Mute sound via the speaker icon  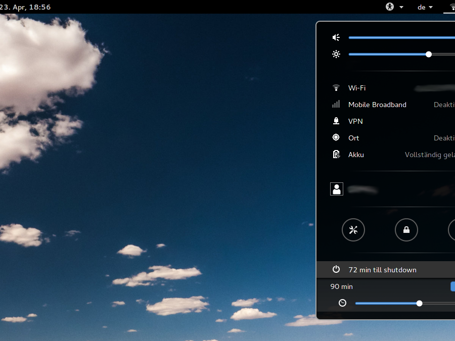click(x=336, y=37)
